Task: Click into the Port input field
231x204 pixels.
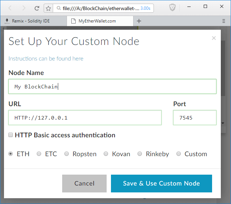Action: point(195,118)
